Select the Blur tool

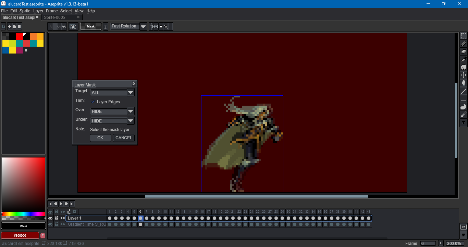point(464,115)
